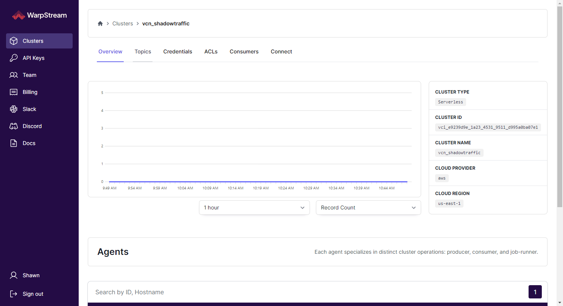Click the Slack logo icon
This screenshot has height=306, width=563.
[x=14, y=109]
